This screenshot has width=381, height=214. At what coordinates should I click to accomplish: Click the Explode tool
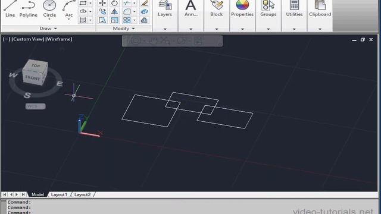tap(144, 11)
